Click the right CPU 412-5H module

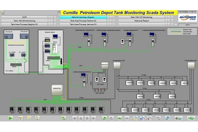click(x=24, y=36)
